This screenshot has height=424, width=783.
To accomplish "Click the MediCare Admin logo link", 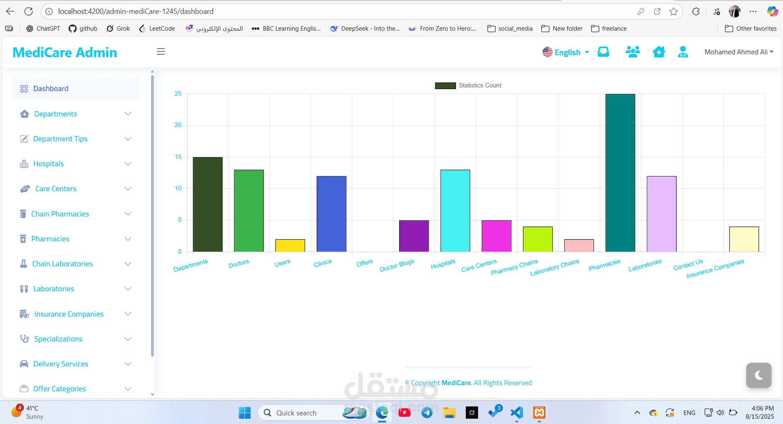I will pos(65,52).
